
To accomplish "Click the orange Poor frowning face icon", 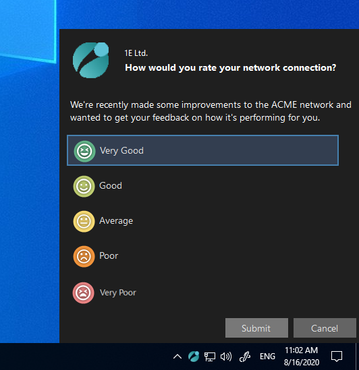I will pyautogui.click(x=84, y=257).
